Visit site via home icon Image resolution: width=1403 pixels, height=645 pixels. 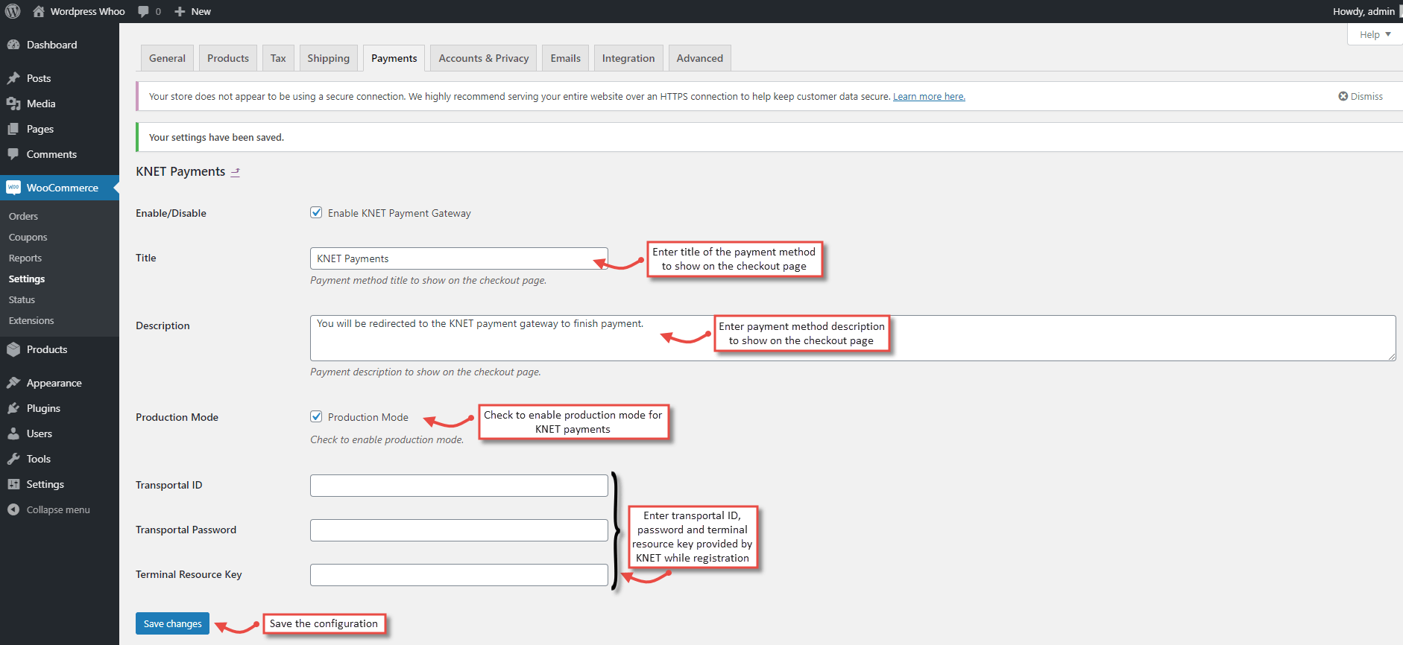click(x=39, y=11)
